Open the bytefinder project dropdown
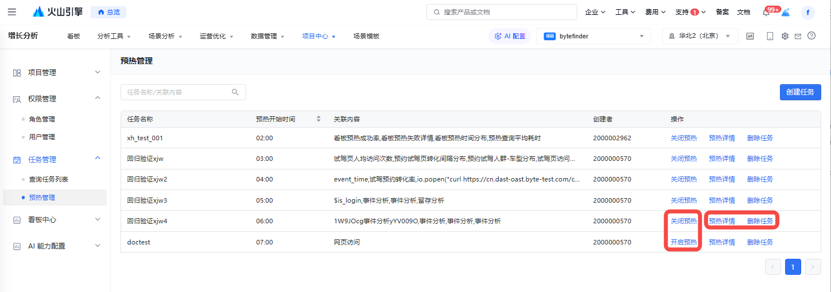Viewport: 831px width, 292px height. 593,36
